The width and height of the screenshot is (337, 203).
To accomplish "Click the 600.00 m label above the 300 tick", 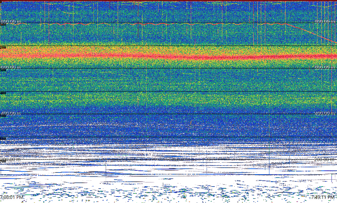I will (11, 67).
